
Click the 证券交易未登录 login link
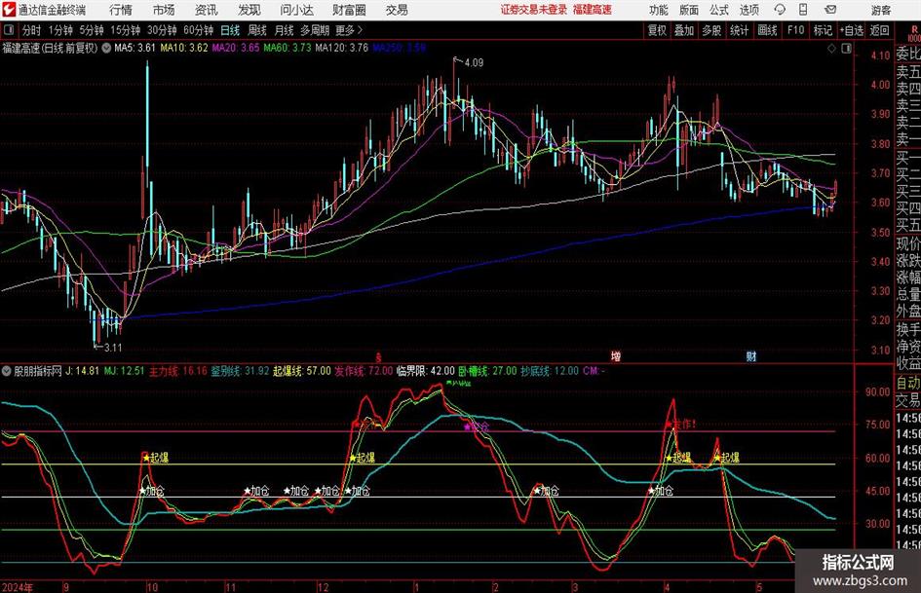click(533, 10)
